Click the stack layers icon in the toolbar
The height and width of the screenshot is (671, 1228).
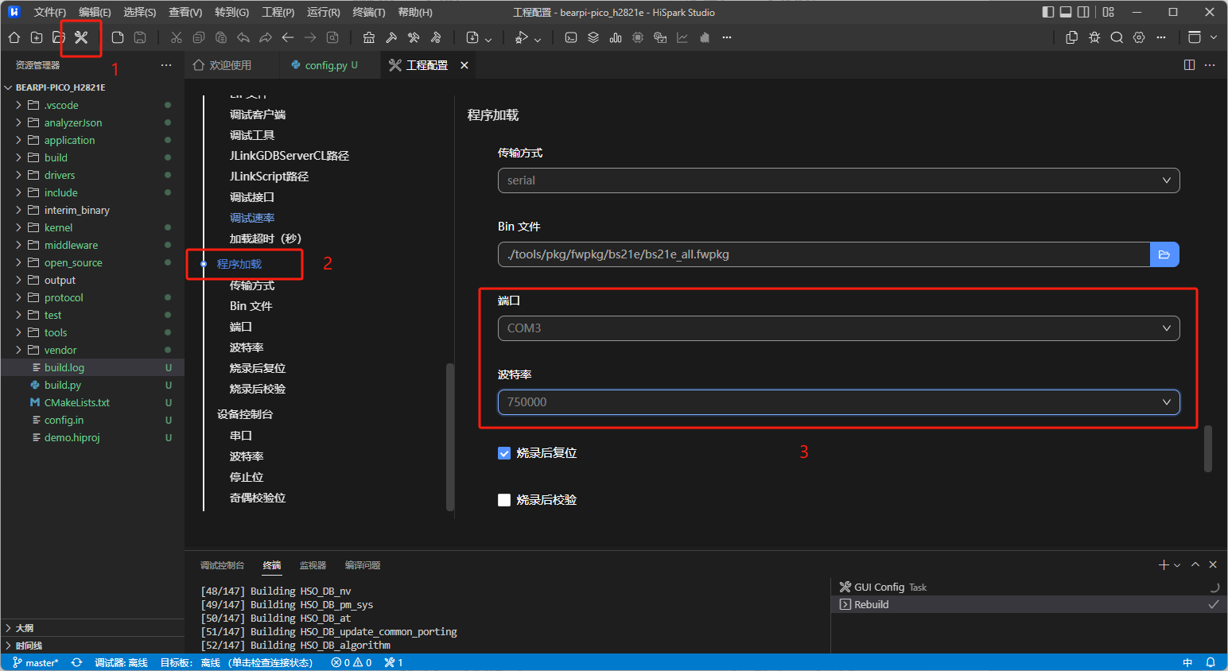[593, 37]
